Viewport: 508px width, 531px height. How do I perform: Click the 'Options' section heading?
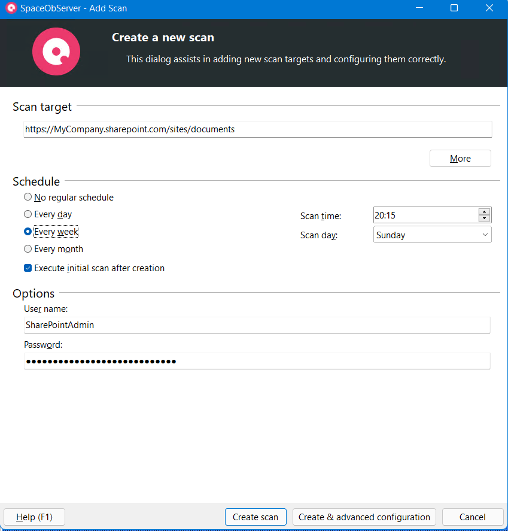click(x=34, y=293)
